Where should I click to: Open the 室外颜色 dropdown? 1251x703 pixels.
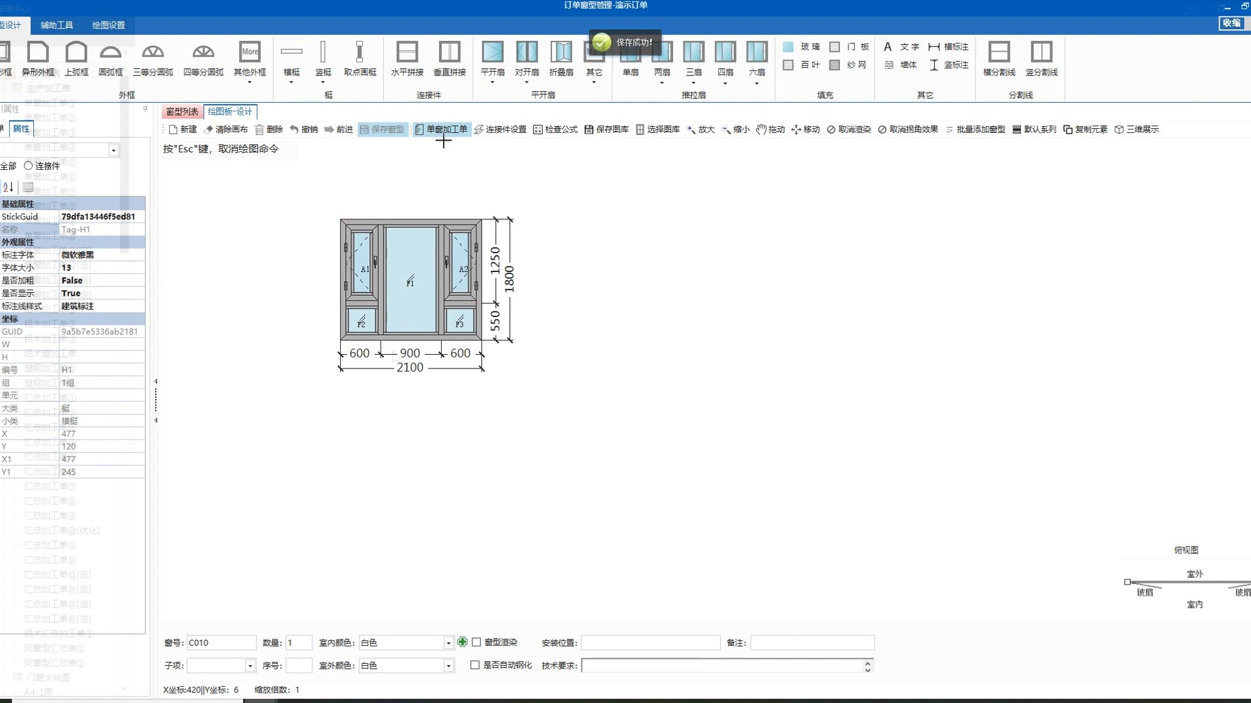[448, 665]
